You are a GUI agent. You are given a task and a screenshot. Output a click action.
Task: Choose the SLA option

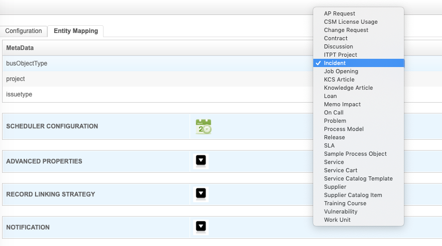click(x=359, y=145)
